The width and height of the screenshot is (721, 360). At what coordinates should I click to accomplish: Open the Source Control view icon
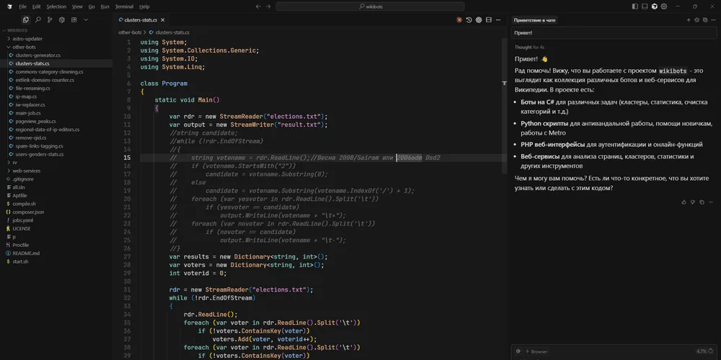pos(50,20)
